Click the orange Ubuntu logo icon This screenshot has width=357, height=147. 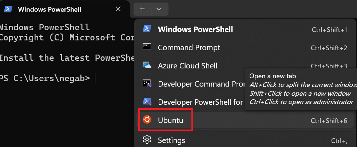click(x=147, y=120)
